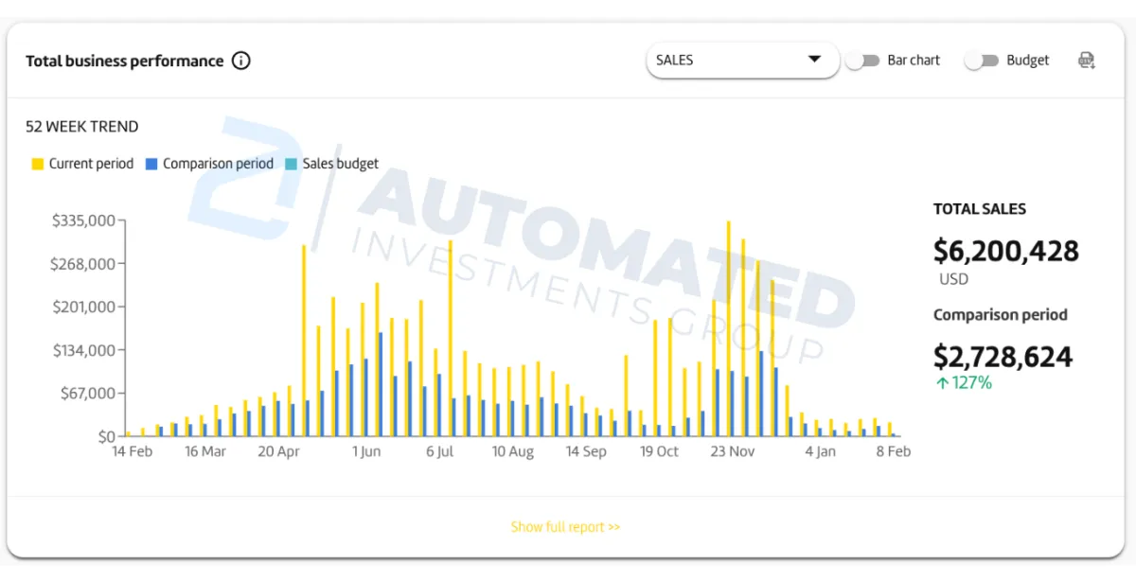This screenshot has height=581, width=1136.
Task: Click the SALES dropdown arrow
Action: [x=814, y=60]
